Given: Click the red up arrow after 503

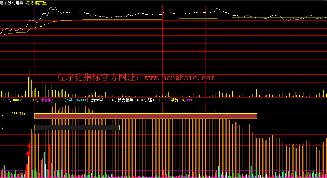Looking at the screenshot, I should pyautogui.click(x=9, y=100).
